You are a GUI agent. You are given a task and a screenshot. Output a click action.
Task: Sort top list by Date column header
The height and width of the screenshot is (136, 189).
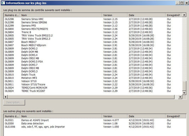146,15
